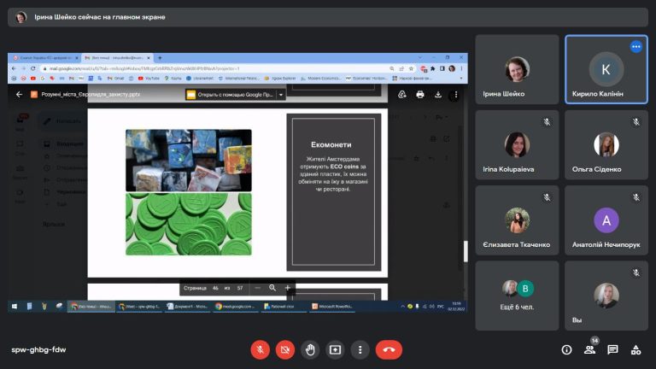Select Анатолій Нечипорук participant tile
The width and height of the screenshot is (656, 369).
[606, 220]
